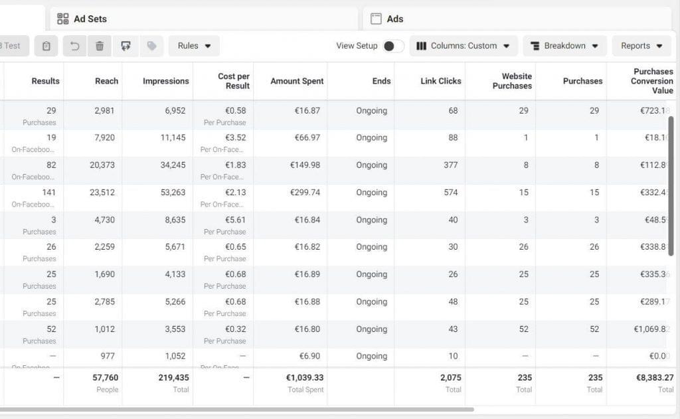The image size is (680, 419).
Task: Click the trash delete icon
Action: point(100,46)
